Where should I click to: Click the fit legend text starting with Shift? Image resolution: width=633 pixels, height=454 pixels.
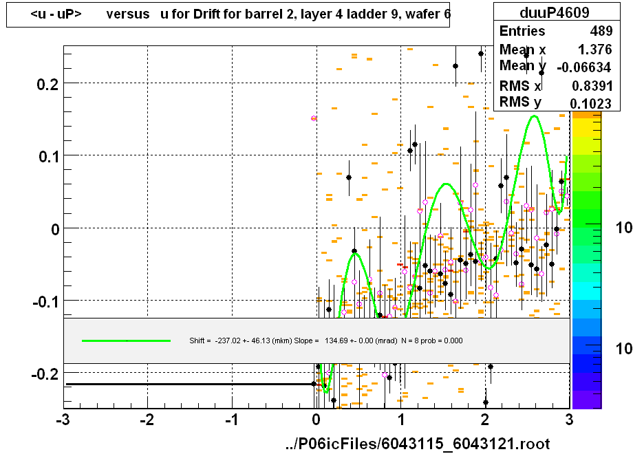point(325,340)
